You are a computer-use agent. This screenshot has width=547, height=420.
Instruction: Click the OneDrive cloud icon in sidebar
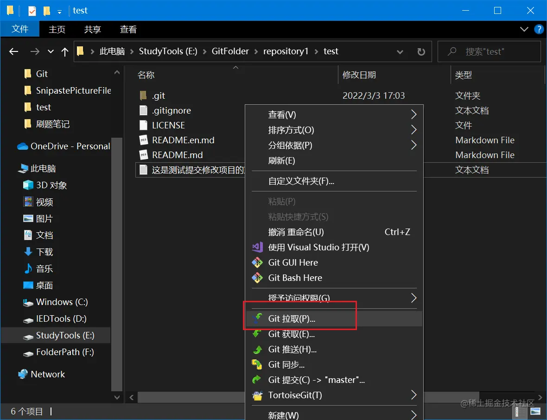coord(23,146)
